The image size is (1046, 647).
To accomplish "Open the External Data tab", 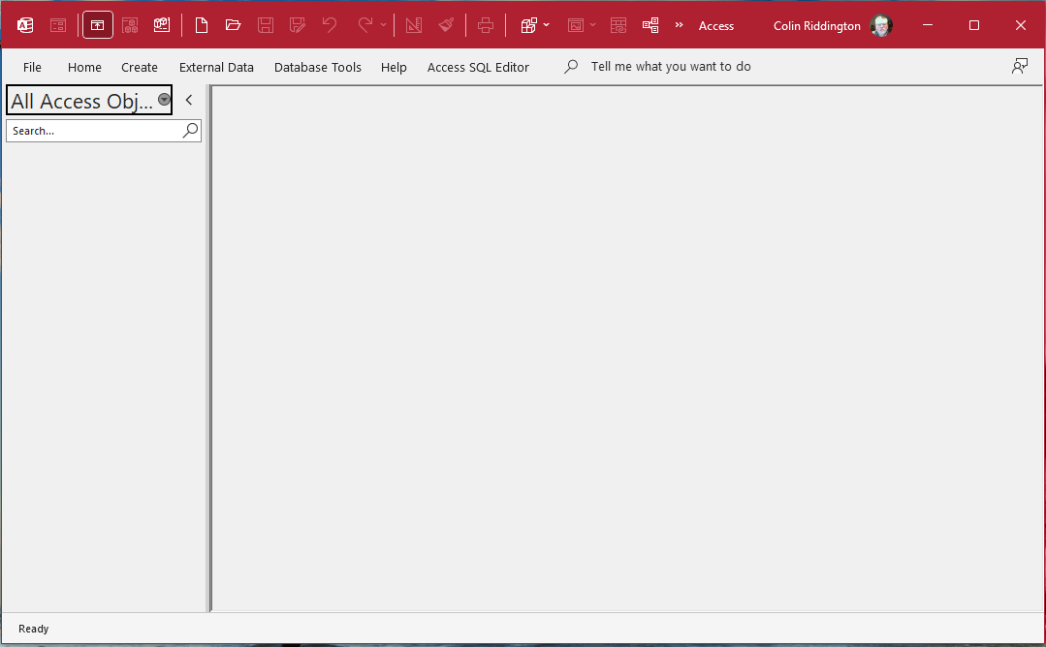I will (216, 67).
